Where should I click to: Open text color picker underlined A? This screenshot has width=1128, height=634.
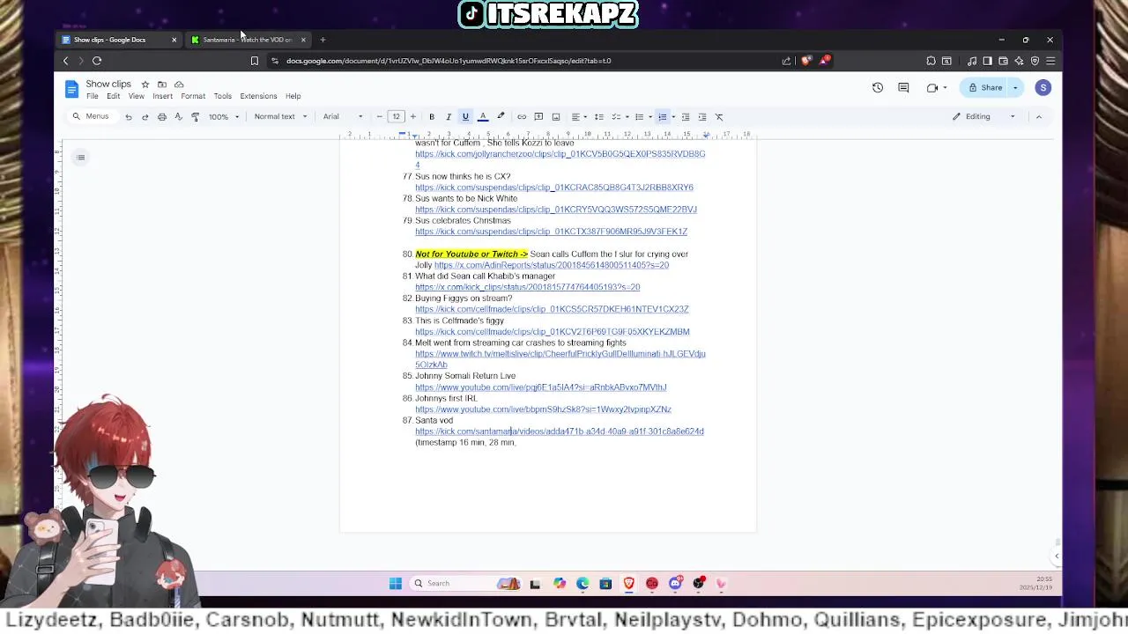483,117
